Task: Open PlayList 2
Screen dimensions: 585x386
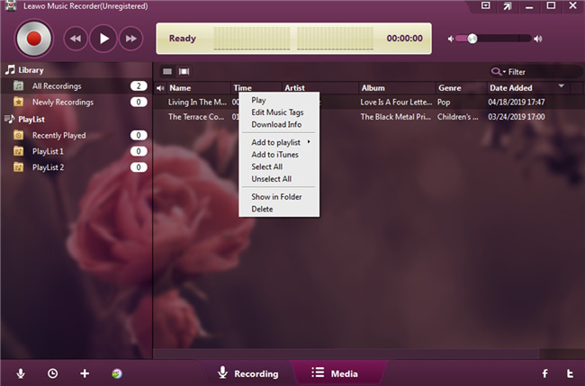Action: coord(76,167)
